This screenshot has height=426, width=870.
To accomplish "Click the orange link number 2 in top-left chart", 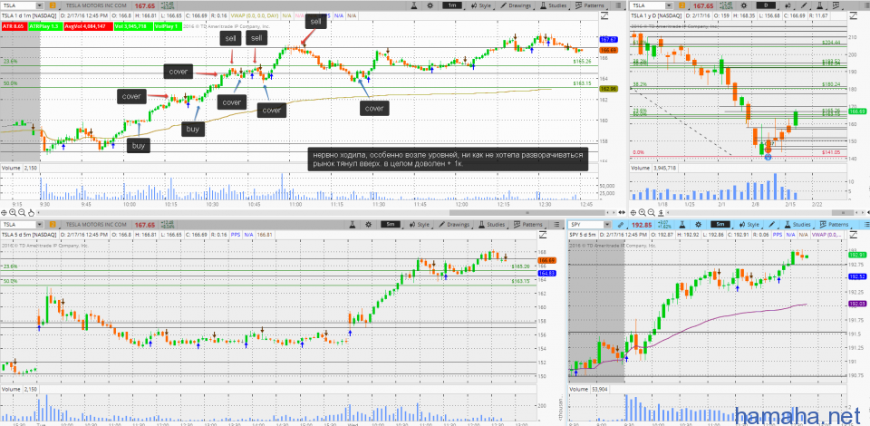I will point(53,5).
